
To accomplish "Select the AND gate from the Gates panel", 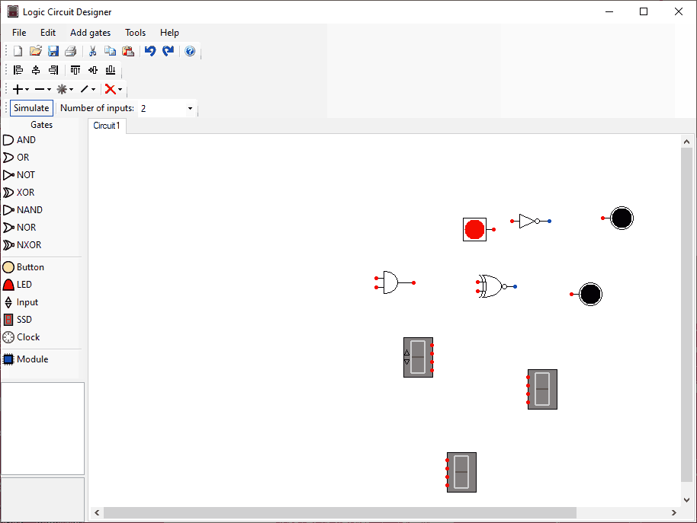I will point(19,139).
